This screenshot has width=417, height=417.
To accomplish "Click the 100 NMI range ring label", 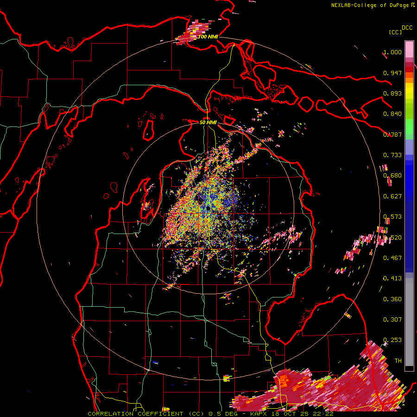I will pyautogui.click(x=208, y=37).
